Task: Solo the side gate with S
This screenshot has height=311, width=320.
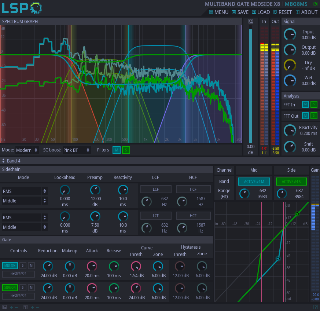Action: [23, 288]
